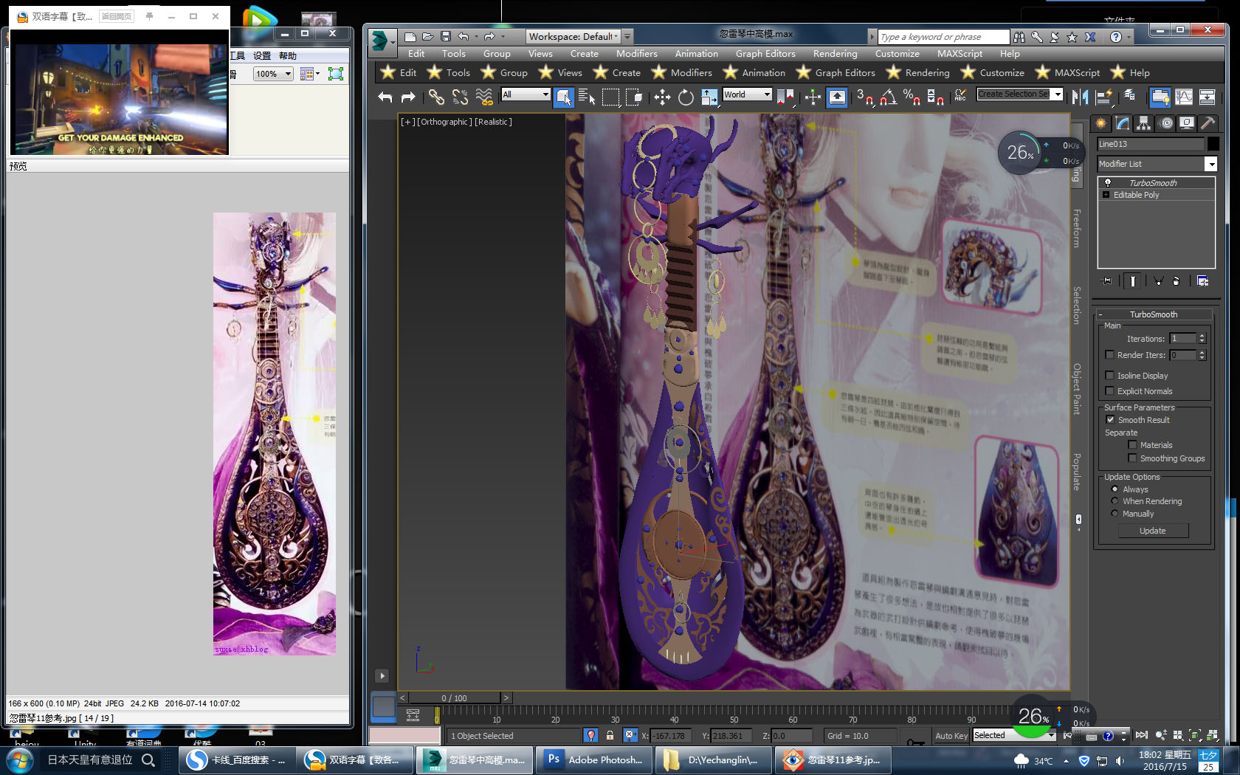
Task: Select the When Rendering update option
Action: [x=1115, y=501]
